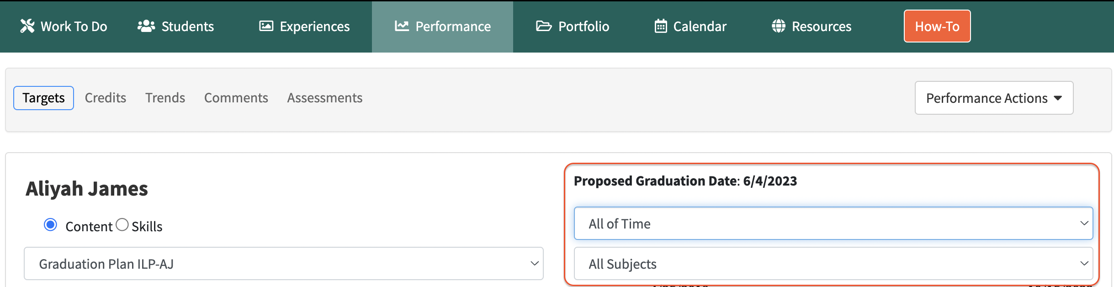Image resolution: width=1114 pixels, height=287 pixels.
Task: Expand the All of Time dropdown
Action: click(x=833, y=223)
